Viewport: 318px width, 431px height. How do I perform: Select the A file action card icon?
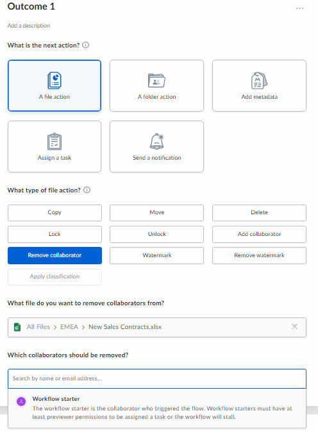click(54, 81)
